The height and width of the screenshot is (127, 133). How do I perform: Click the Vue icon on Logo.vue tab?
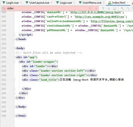point(57,3)
